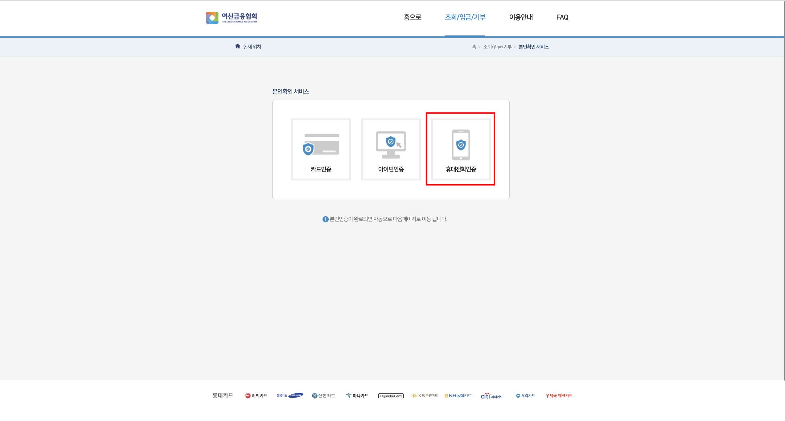Click the Shinhan Card logo
Image resolution: width=785 pixels, height=421 pixels.
323,395
